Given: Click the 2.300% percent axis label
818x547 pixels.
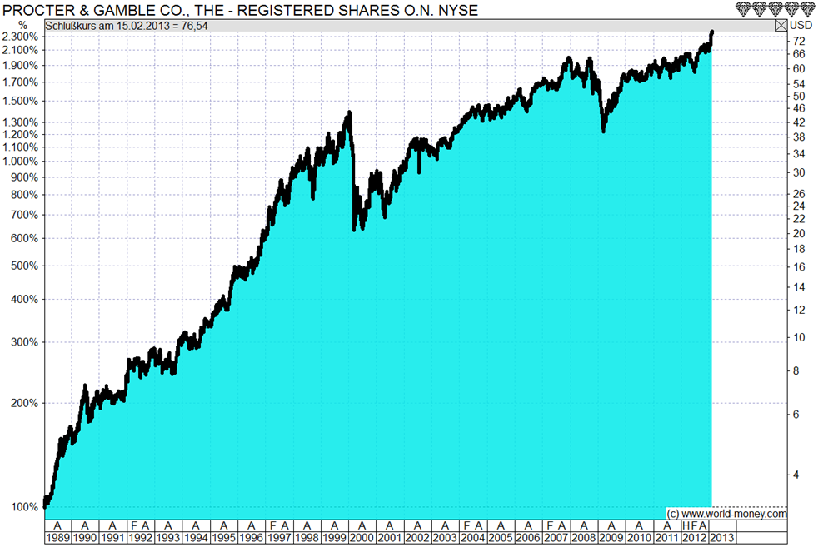Looking at the screenshot, I should tap(20, 37).
